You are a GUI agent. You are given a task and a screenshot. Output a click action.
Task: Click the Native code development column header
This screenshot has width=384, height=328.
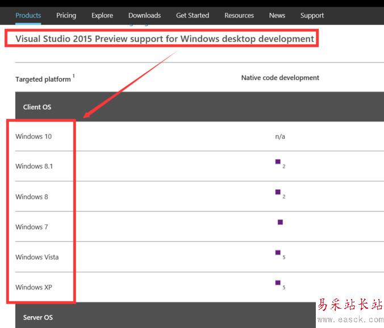(x=280, y=78)
